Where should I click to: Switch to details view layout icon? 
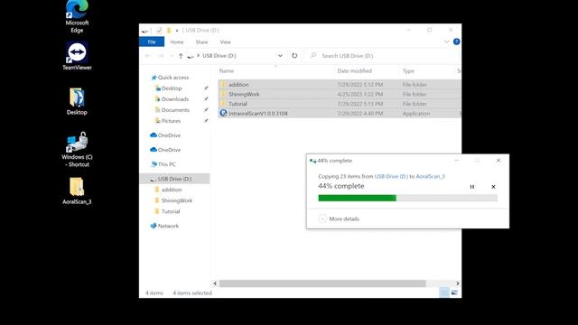click(x=444, y=292)
